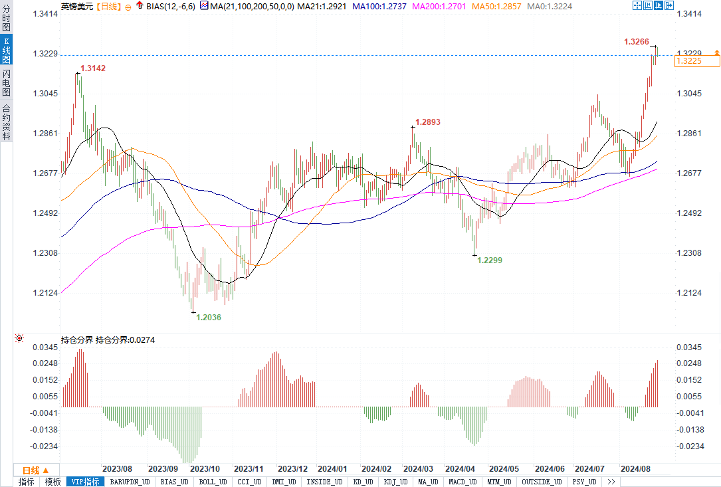The image size is (721, 487).
Task: Select the BOLL_UD indicator
Action: pos(213,482)
